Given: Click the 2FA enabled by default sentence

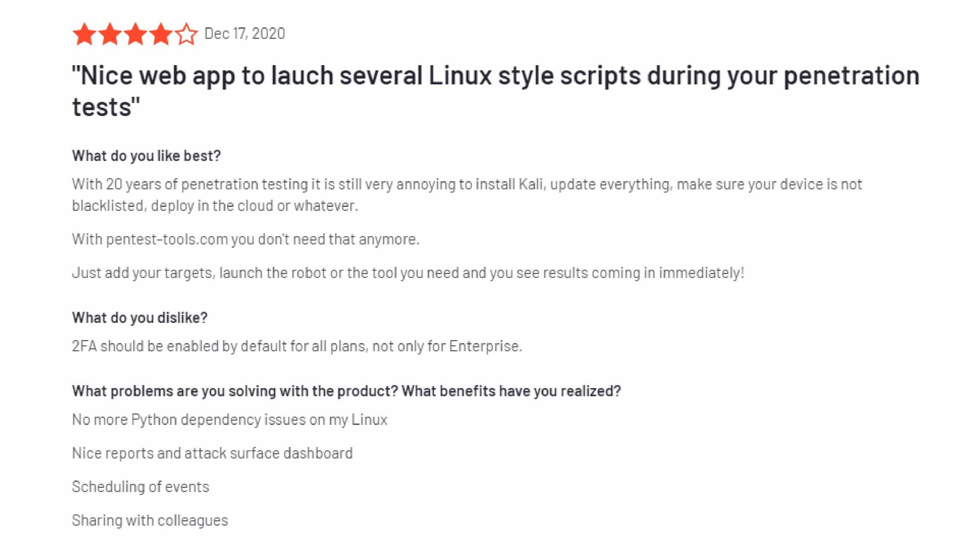Looking at the screenshot, I should pyautogui.click(x=297, y=346).
